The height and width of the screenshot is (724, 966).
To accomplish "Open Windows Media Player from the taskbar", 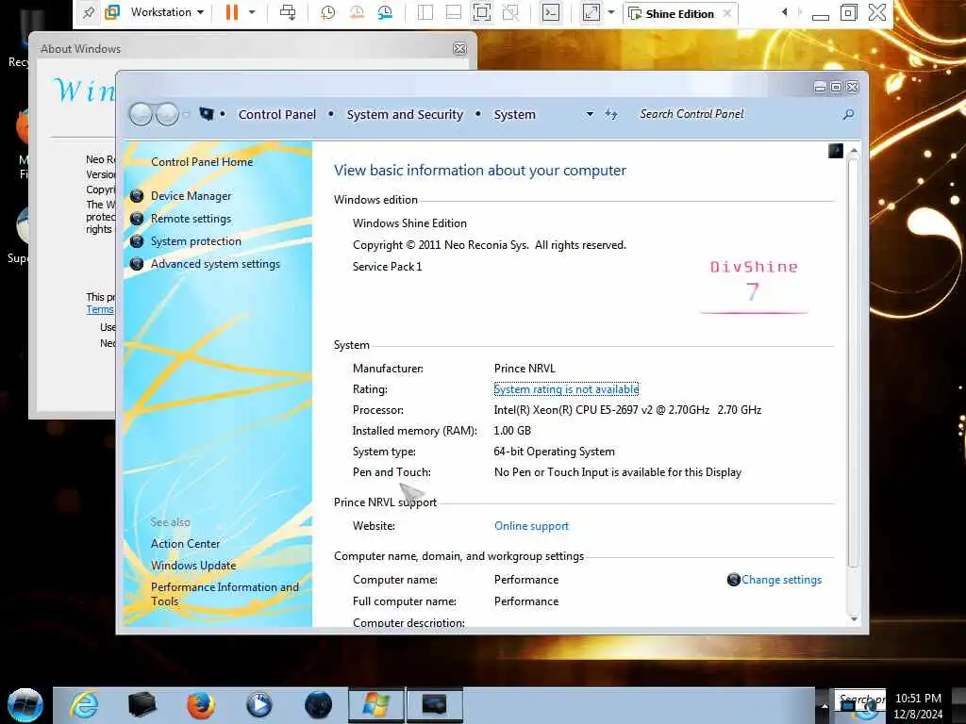I will (258, 704).
